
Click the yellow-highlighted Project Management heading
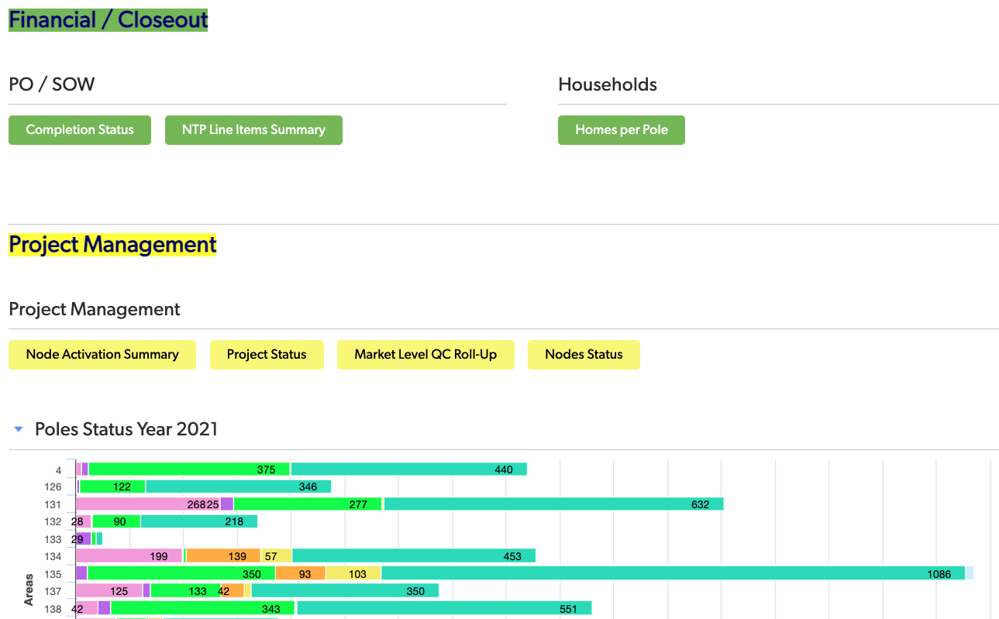pos(112,245)
